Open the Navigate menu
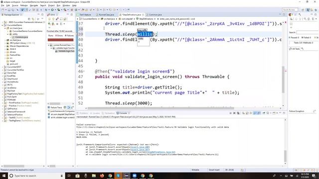This screenshot has height=179, width=319. click(34, 5)
